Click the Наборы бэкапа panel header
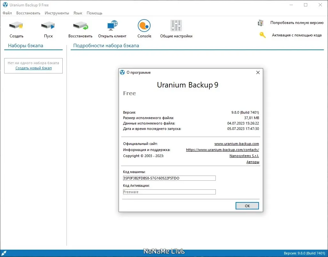This screenshot has width=328, height=257. pos(26,46)
